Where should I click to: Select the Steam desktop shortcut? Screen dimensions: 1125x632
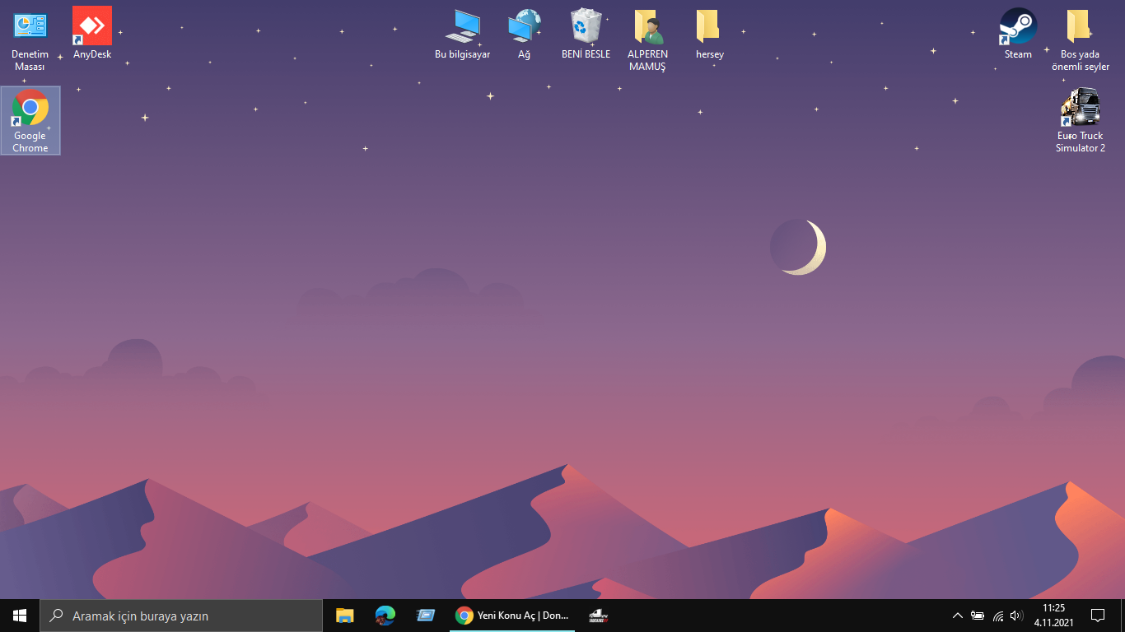pos(1018,34)
